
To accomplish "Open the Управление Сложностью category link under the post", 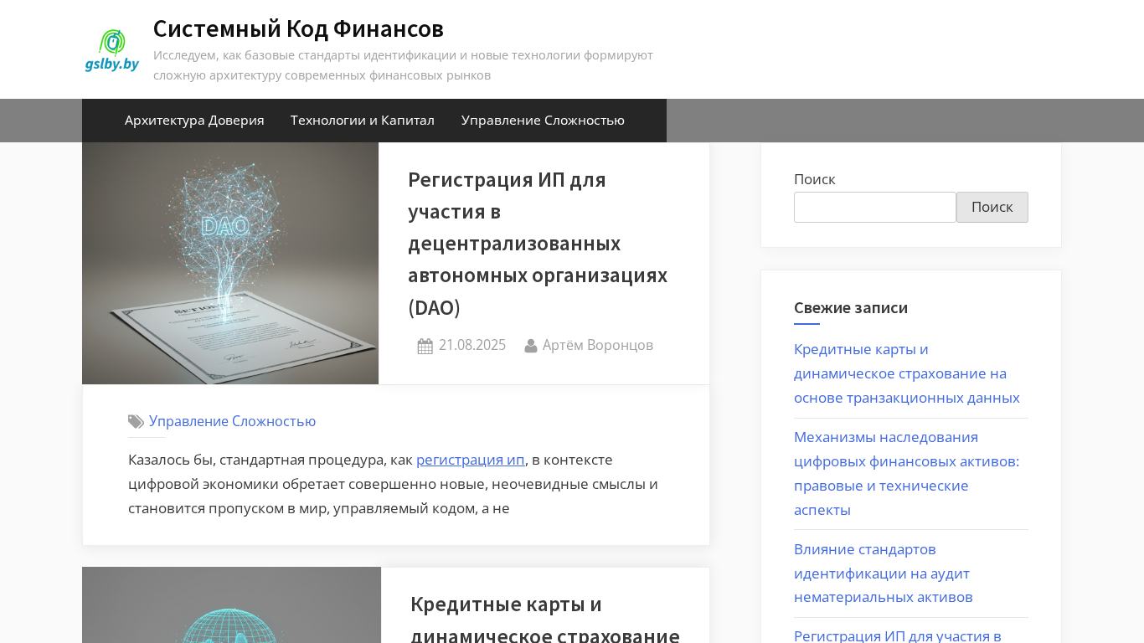I will pyautogui.click(x=233, y=421).
